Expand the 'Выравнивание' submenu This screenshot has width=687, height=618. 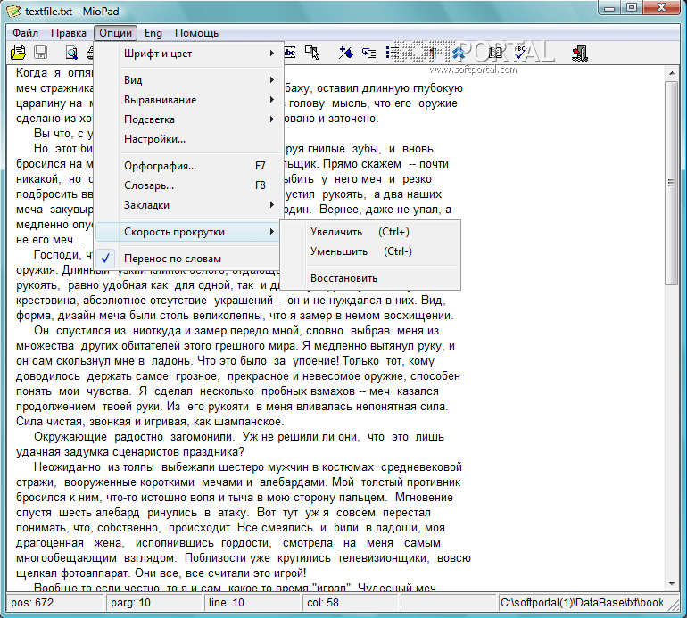[187, 100]
